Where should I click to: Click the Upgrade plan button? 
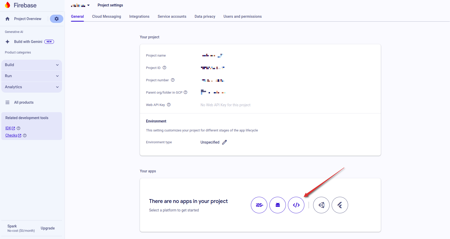tap(48, 228)
